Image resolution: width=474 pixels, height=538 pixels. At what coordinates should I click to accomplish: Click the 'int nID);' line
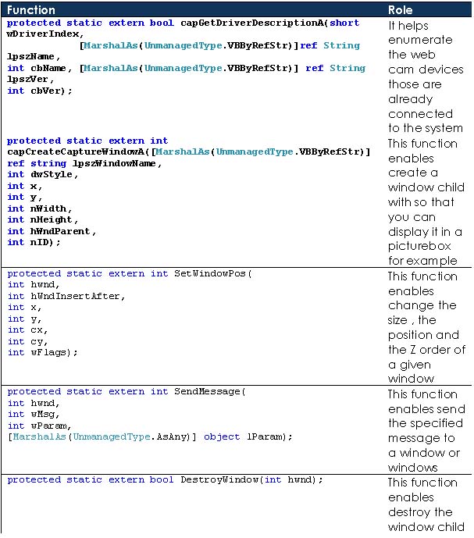point(34,242)
